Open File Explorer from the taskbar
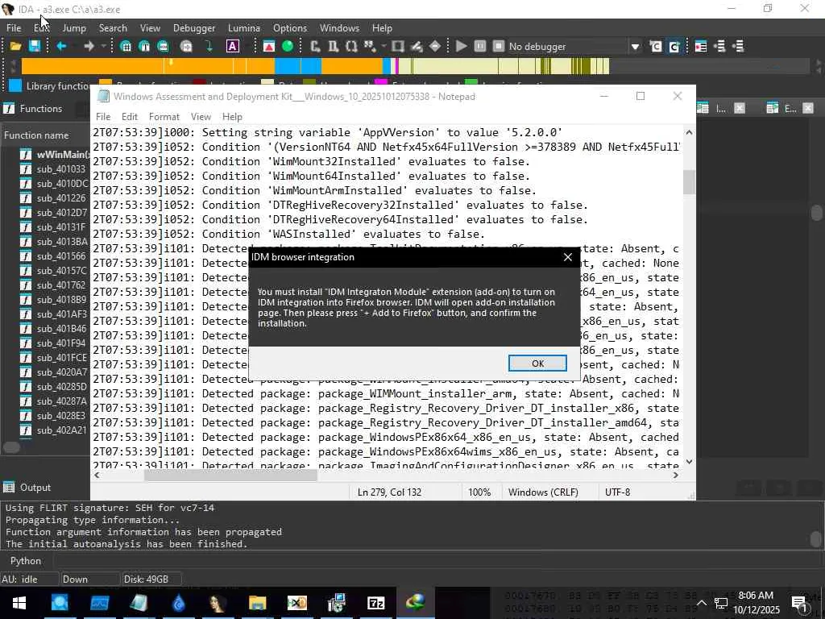Image resolution: width=825 pixels, height=619 pixels. coord(257,603)
